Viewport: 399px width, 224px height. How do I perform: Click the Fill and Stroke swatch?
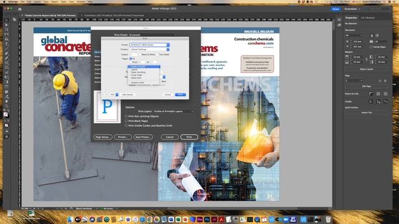click(6, 115)
